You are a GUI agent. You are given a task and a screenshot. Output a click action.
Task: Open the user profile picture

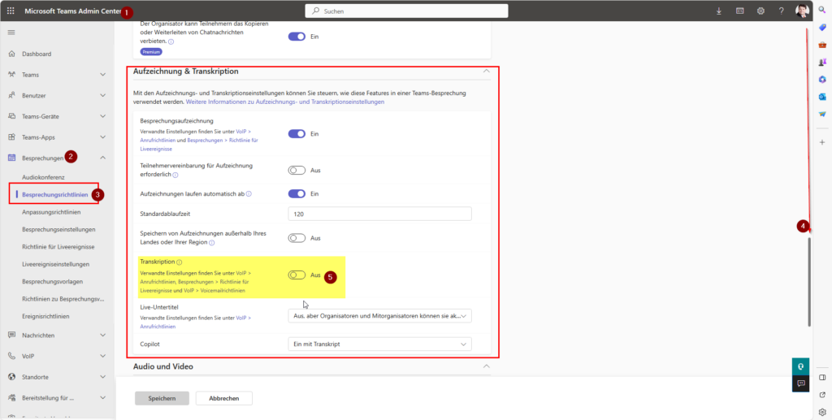click(x=802, y=11)
